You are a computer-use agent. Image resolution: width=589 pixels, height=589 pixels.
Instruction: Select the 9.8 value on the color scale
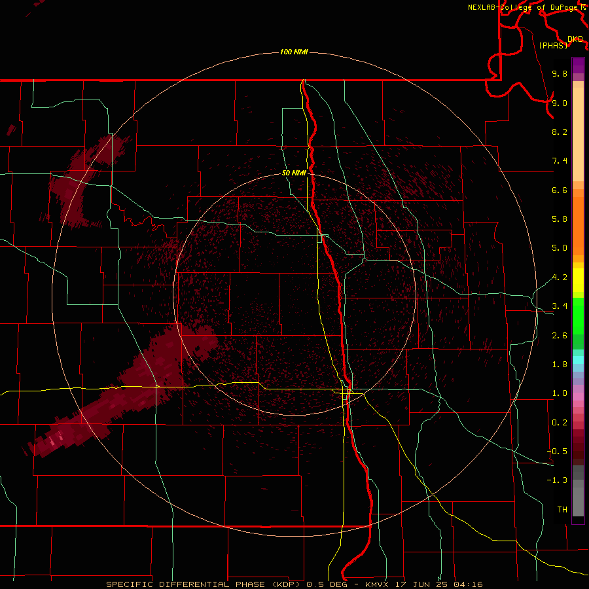[560, 73]
